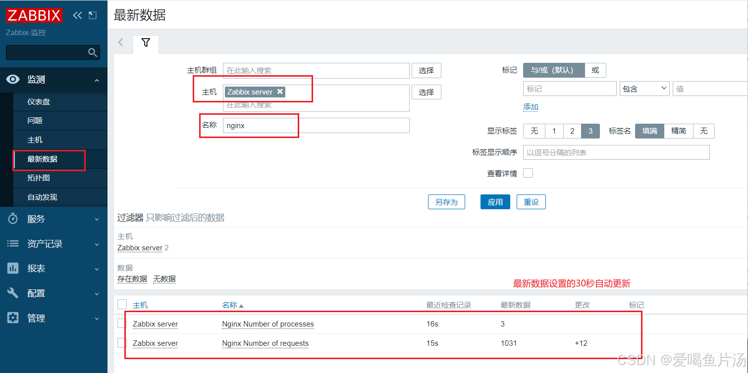Open the filter funnel tab

(x=146, y=43)
